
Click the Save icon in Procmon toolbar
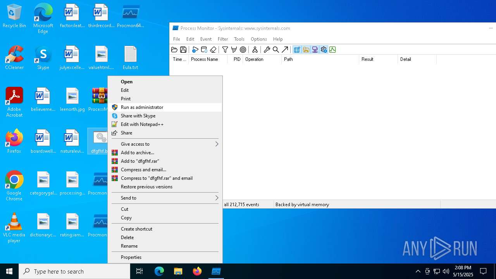click(x=183, y=50)
